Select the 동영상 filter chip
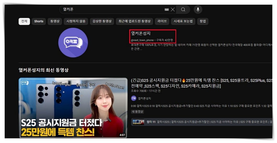Image resolution: width=277 pixels, height=143 pixels. click(55, 21)
